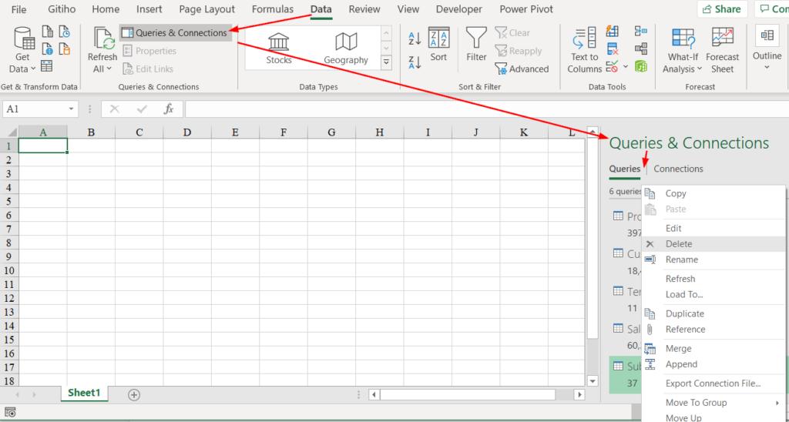Image resolution: width=789 pixels, height=422 pixels.
Task: Open the Developer tab
Action: (459, 9)
